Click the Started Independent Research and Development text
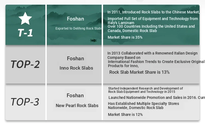The image size is (205, 126). (145, 90)
